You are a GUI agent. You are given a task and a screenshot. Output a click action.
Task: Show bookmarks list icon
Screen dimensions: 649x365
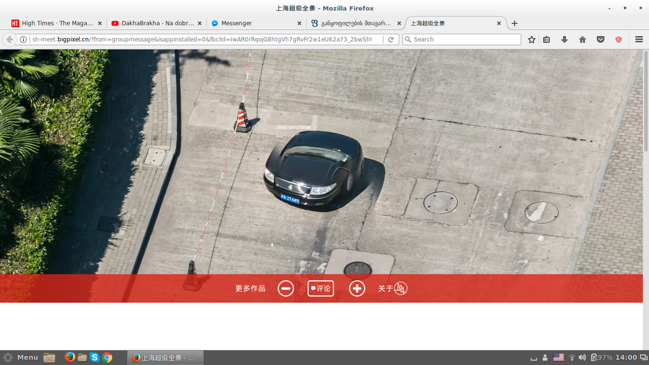pyautogui.click(x=547, y=39)
